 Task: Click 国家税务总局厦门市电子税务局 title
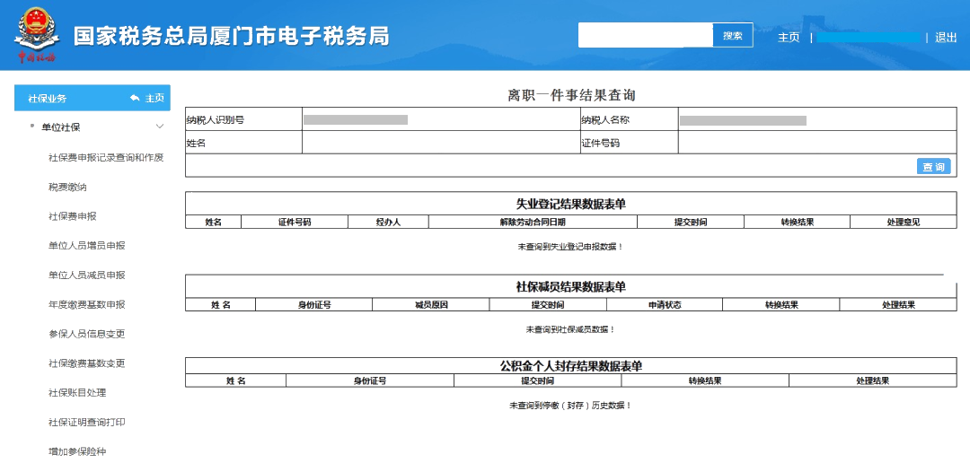tap(232, 37)
